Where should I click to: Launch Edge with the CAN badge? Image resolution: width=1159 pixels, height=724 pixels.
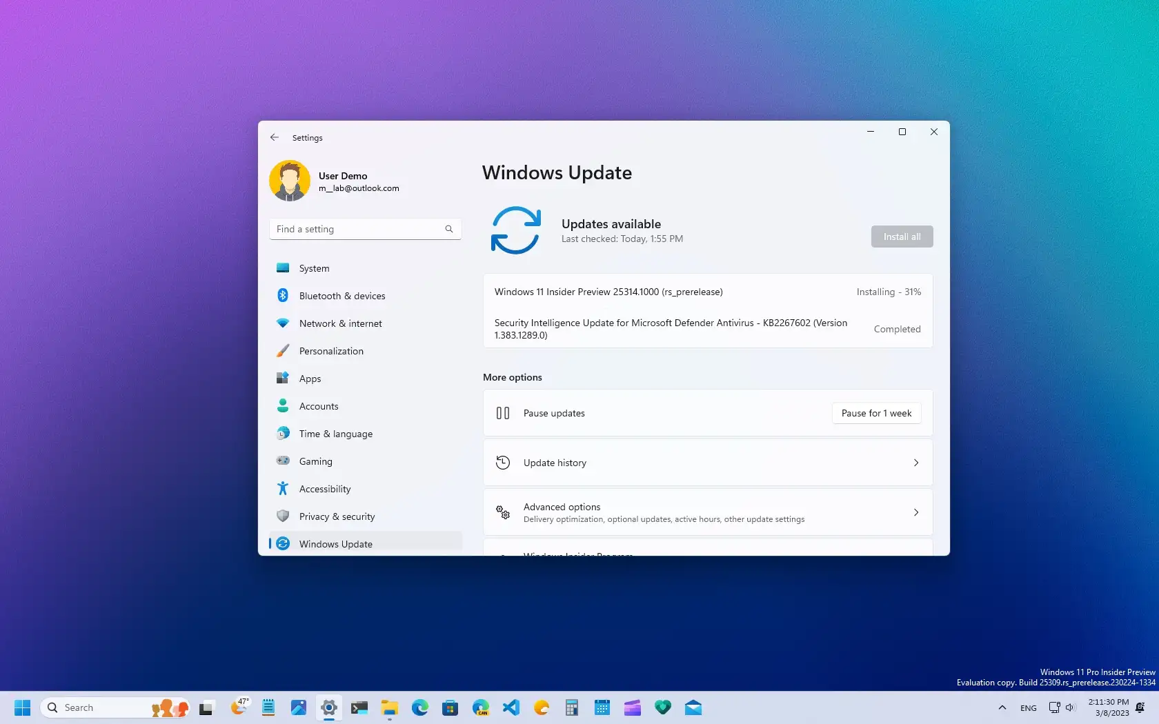click(481, 707)
